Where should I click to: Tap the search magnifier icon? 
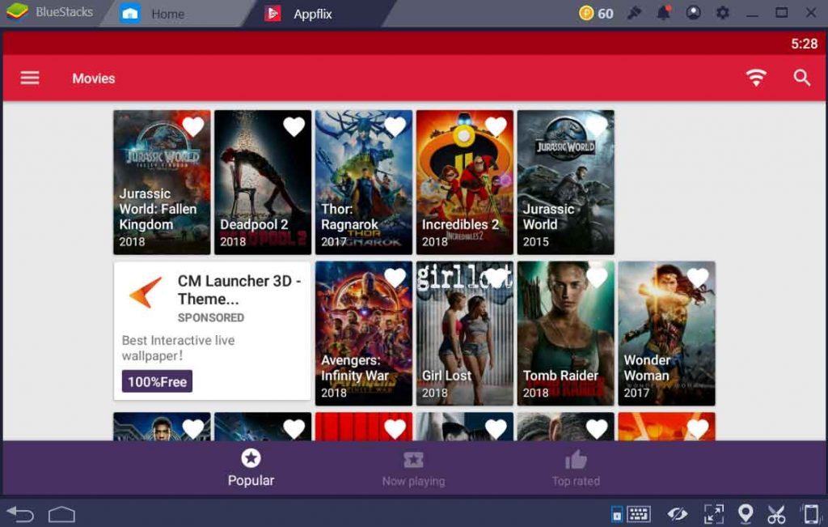click(x=801, y=78)
